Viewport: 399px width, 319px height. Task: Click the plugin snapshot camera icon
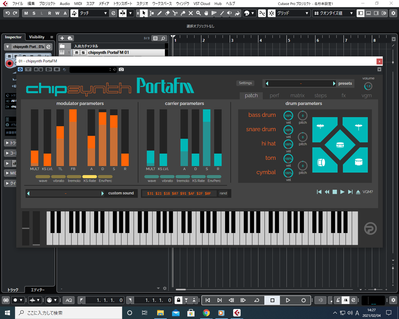[121, 69]
